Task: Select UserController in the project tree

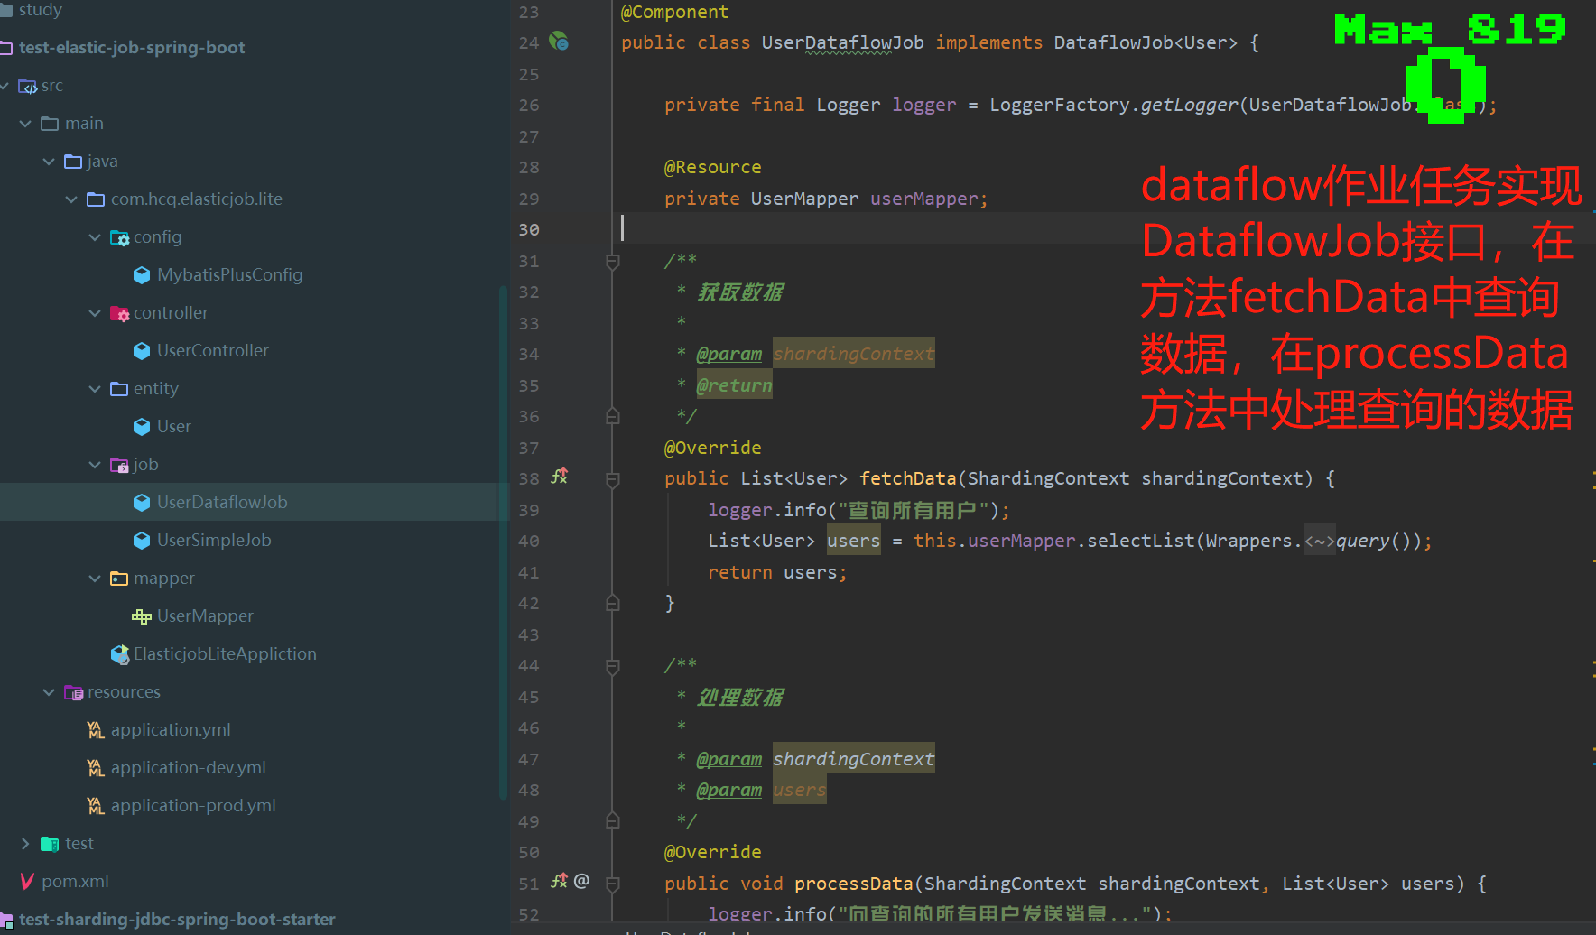Action: click(x=211, y=350)
